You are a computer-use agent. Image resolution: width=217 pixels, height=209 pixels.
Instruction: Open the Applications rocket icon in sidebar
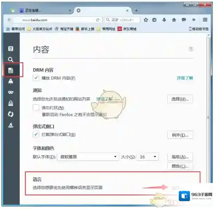11,81
